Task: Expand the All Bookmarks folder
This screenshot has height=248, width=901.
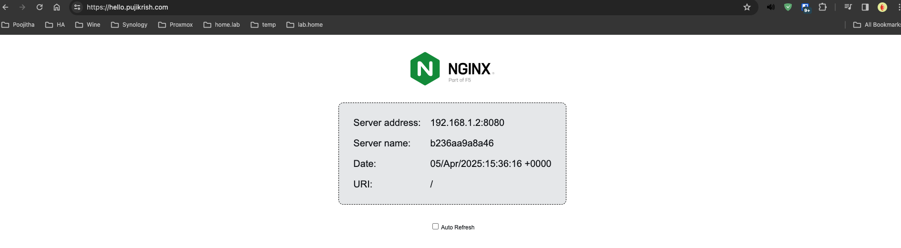Action: (877, 25)
